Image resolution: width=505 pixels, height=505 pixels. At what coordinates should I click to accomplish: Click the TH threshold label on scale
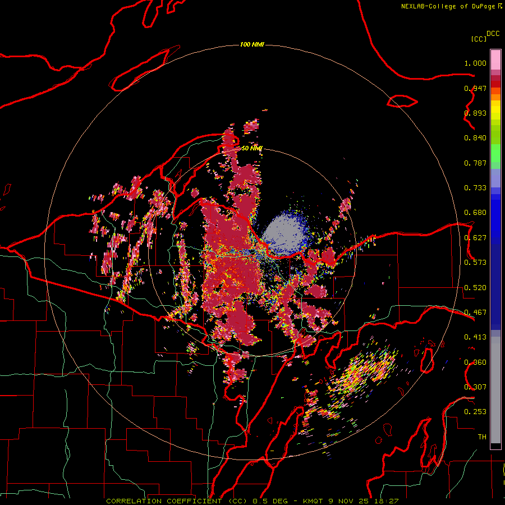pyautogui.click(x=482, y=437)
